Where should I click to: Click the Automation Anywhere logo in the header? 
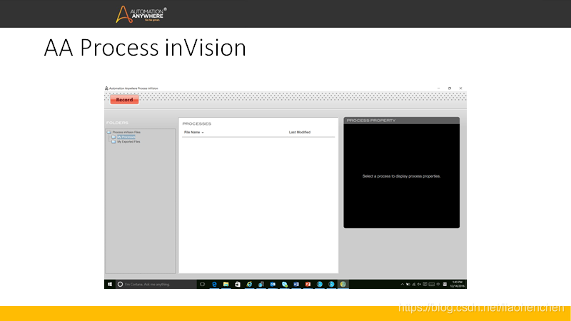pyautogui.click(x=141, y=14)
